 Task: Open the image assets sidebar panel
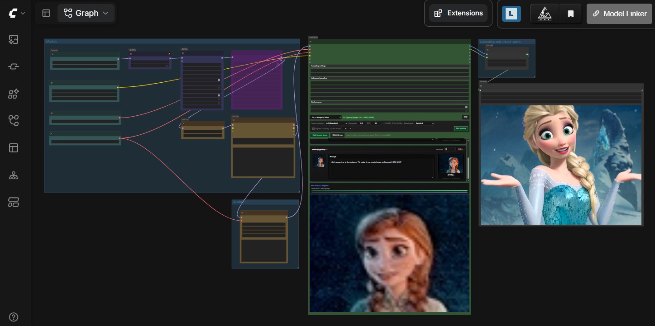click(14, 40)
